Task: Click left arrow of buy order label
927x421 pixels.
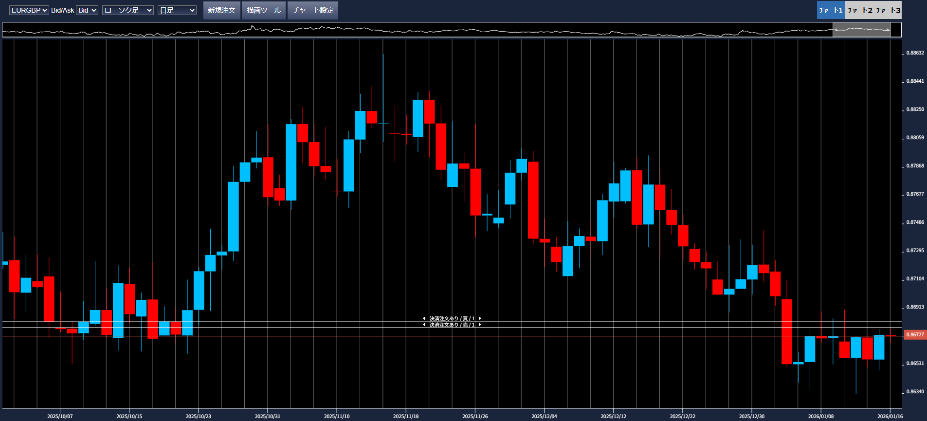Action: pyautogui.click(x=424, y=318)
